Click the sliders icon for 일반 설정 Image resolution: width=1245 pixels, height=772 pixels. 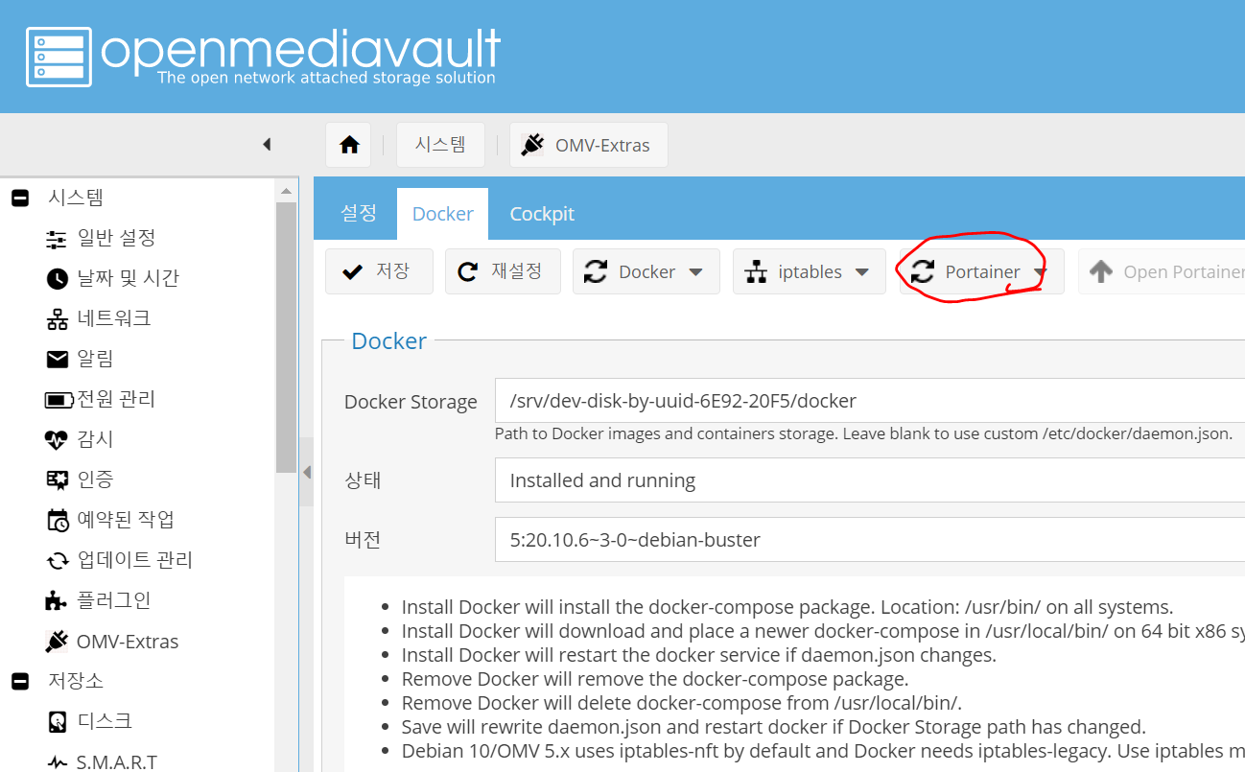click(58, 238)
